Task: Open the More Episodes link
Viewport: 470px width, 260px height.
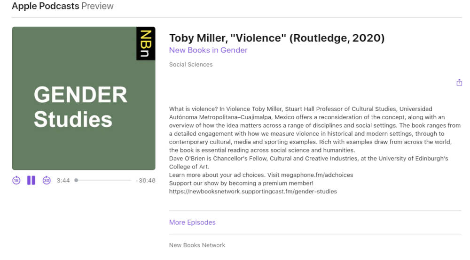Action: click(192, 222)
